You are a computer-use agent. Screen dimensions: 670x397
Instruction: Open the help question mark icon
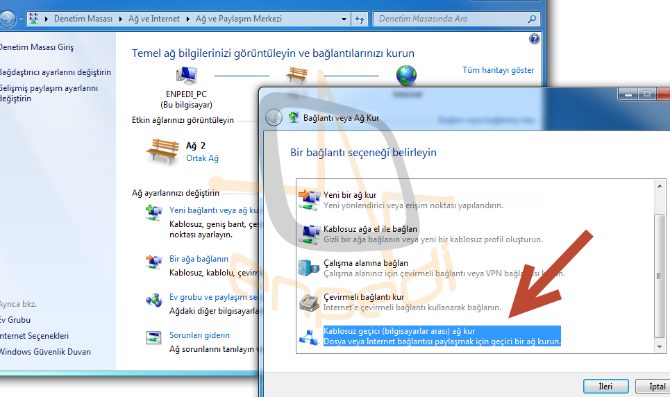tap(534, 40)
